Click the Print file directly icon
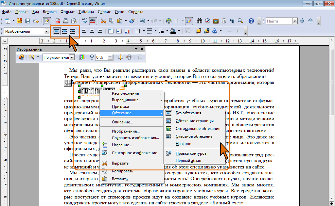 66,21
